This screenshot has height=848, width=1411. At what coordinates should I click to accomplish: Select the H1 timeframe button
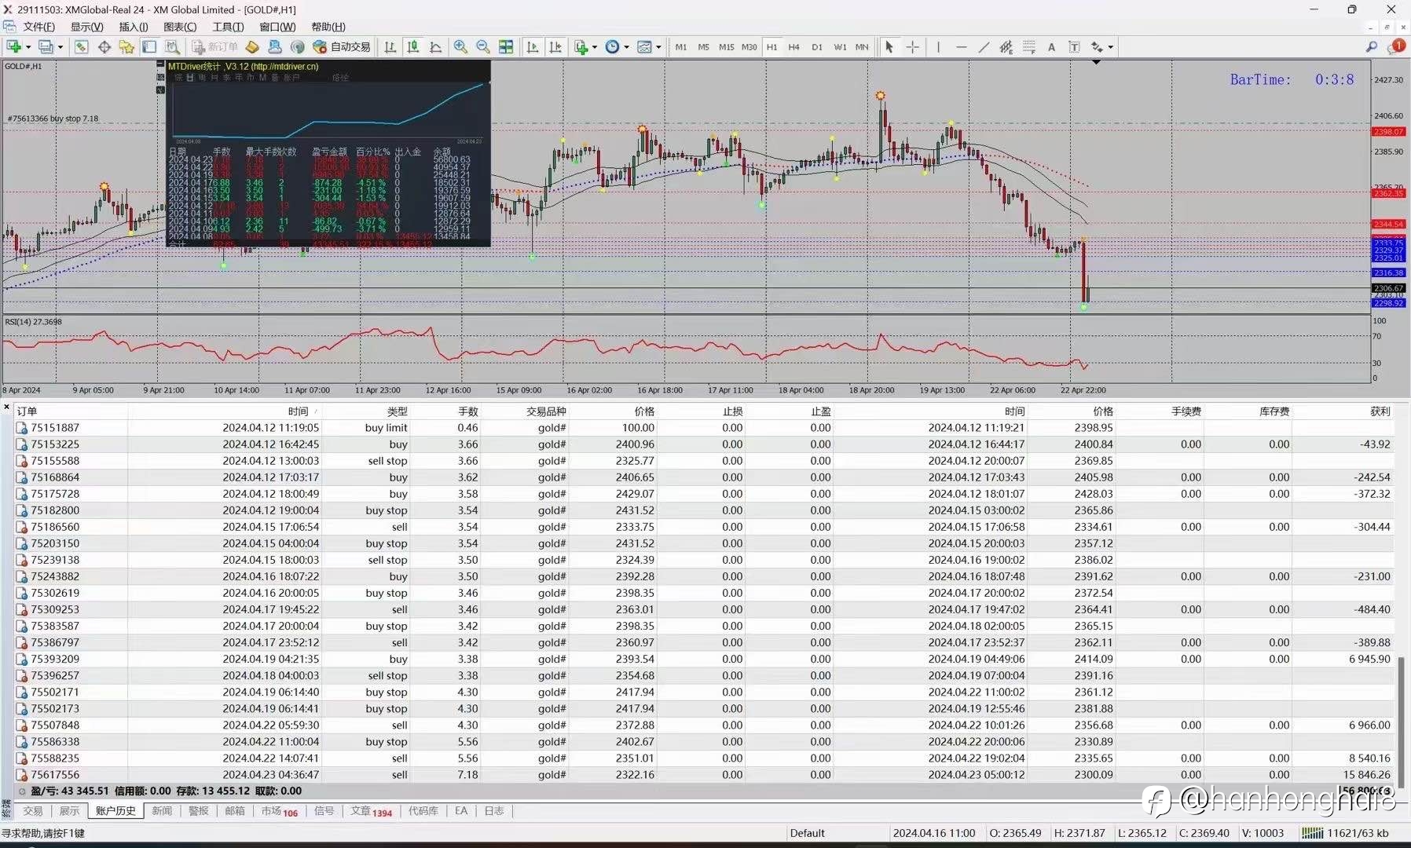[772, 47]
